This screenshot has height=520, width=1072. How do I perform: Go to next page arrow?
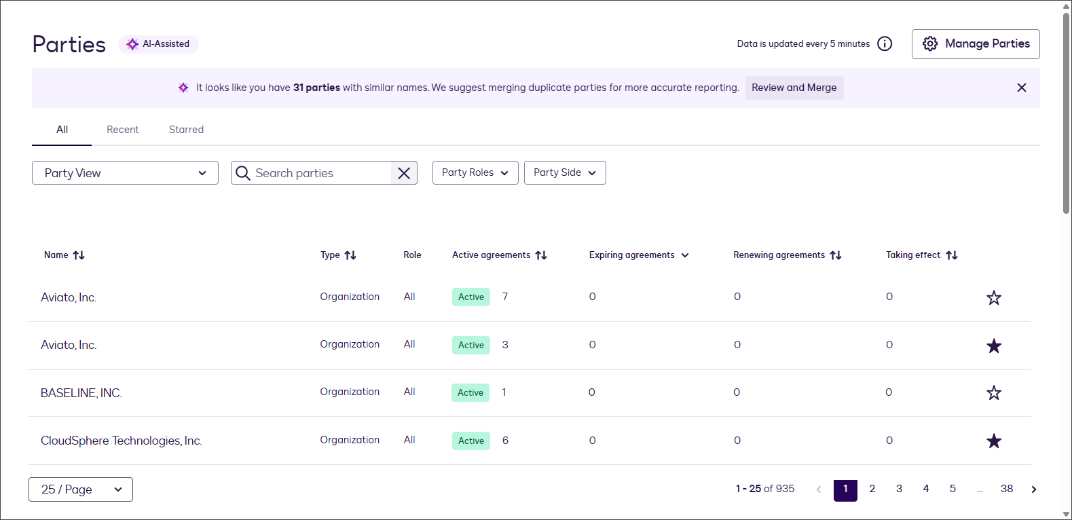click(1033, 489)
